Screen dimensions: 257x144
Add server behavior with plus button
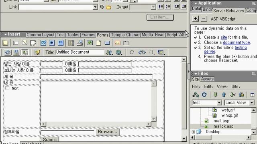[196, 19]
